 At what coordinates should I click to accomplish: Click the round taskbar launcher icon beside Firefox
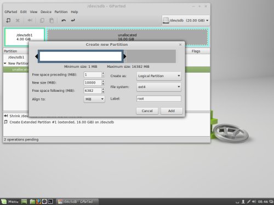[44, 202]
